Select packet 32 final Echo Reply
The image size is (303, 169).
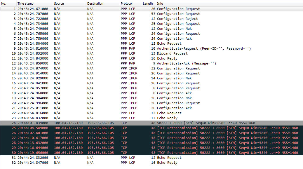(167, 163)
